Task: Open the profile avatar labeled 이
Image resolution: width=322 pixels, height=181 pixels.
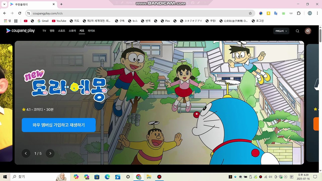Action: [308, 31]
